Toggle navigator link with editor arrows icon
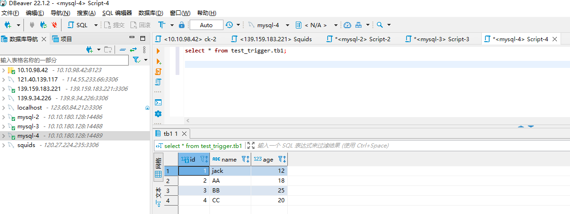Image resolution: width=570 pixels, height=214 pixels. point(133,50)
